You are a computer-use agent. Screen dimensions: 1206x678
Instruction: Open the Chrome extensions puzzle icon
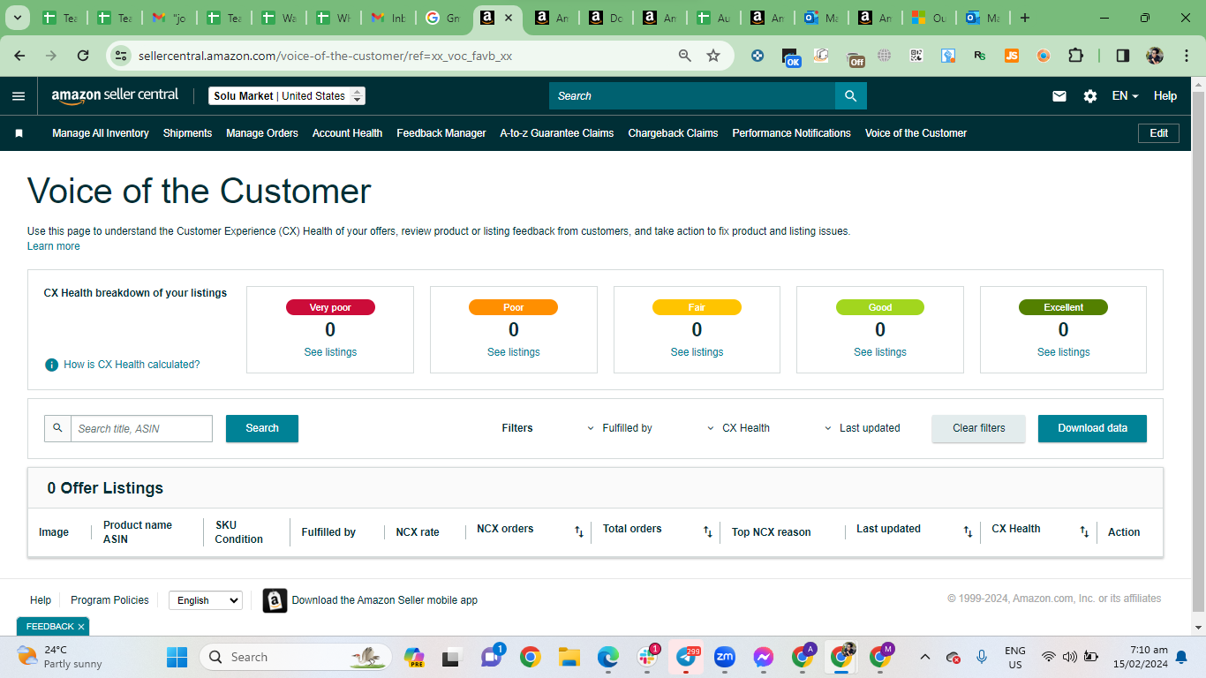(1075, 56)
